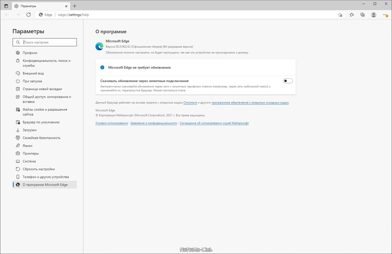Click the blue update status checkmark
Viewport: 392px width, 254px height.
coord(102,68)
